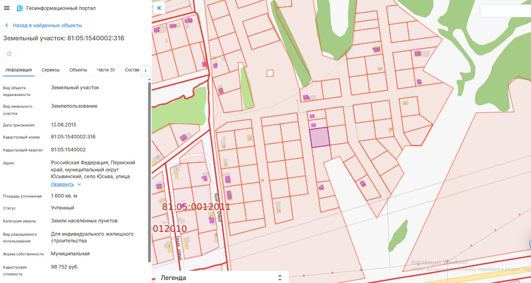This screenshot has height=283, width=531.
Task: Switch to the Сервисы tab
Action: pyautogui.click(x=51, y=70)
